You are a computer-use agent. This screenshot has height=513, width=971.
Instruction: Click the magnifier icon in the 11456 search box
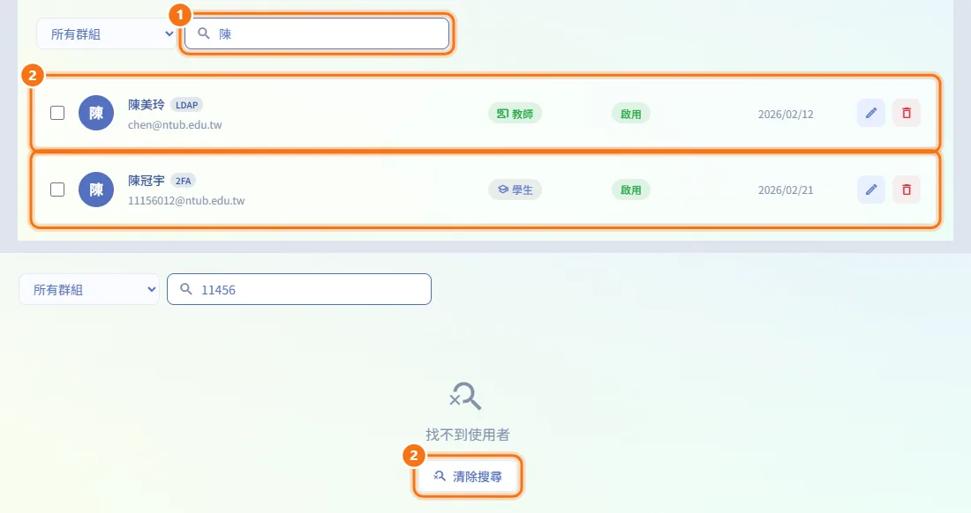[x=185, y=288]
